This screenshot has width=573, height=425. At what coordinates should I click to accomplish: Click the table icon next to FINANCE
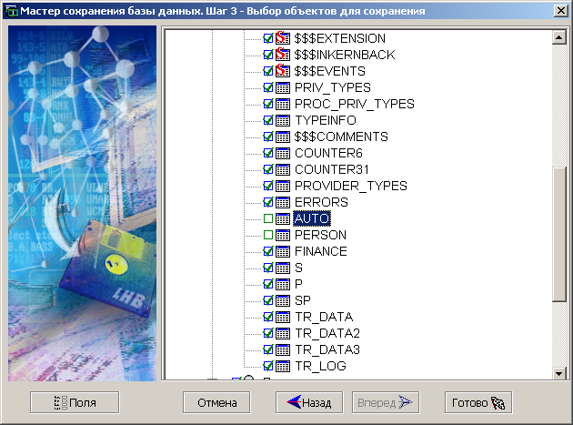click(282, 251)
